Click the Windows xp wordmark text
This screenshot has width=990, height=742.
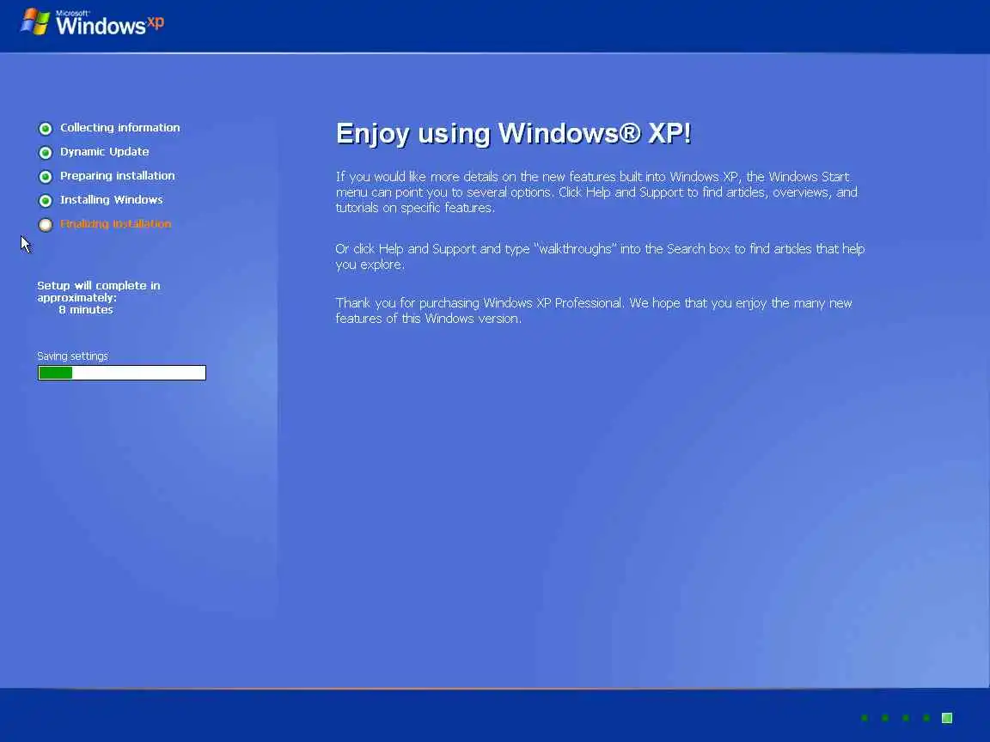coord(110,23)
